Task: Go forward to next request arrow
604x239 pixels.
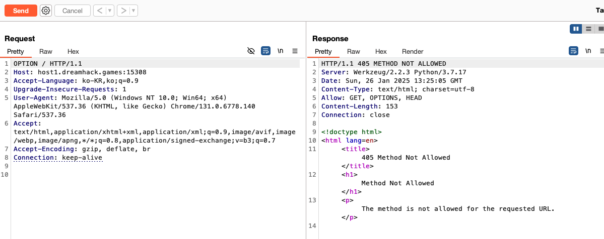Action: pyautogui.click(x=123, y=11)
